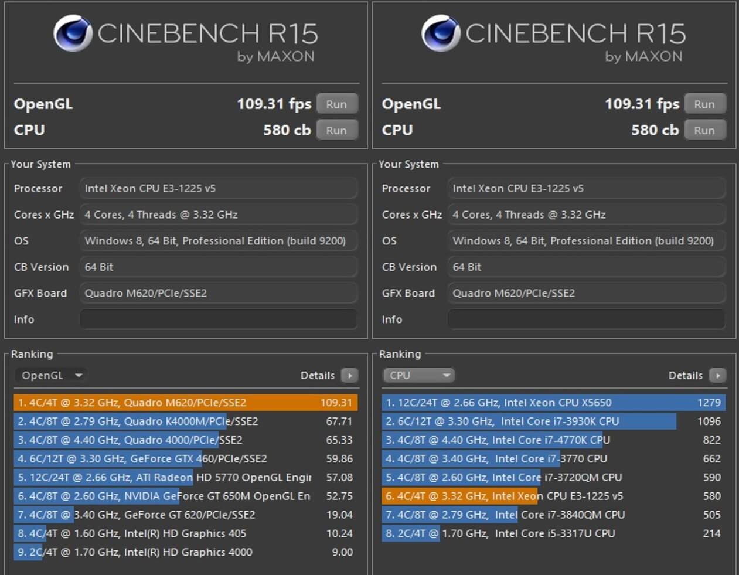
Task: Run the OpenGL test in the left window
Action: 336,104
